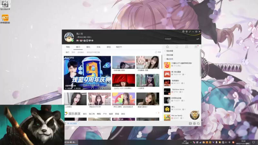Click the user avatar in YY header
This screenshot has width=258, height=145.
[69, 37]
